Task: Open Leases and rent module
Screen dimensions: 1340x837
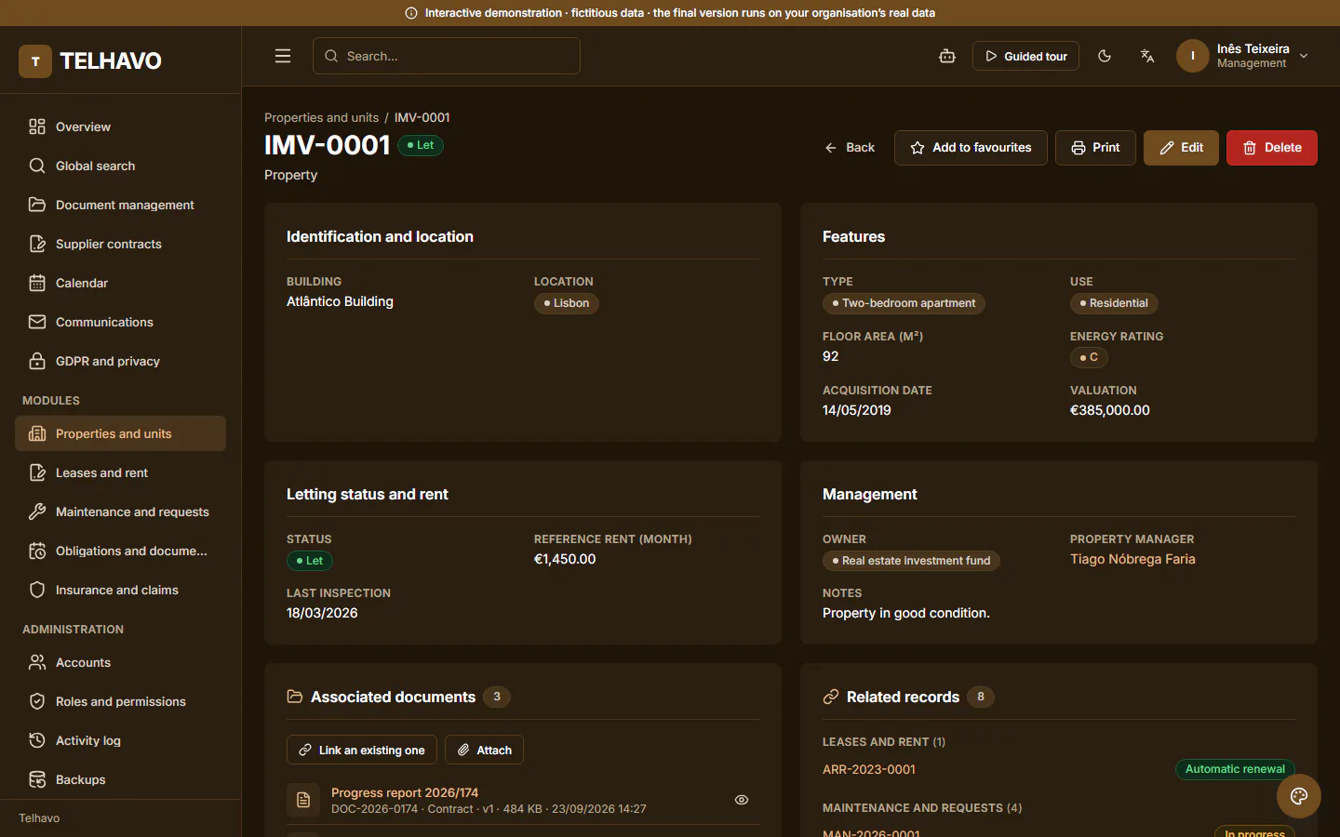Action: click(121, 472)
